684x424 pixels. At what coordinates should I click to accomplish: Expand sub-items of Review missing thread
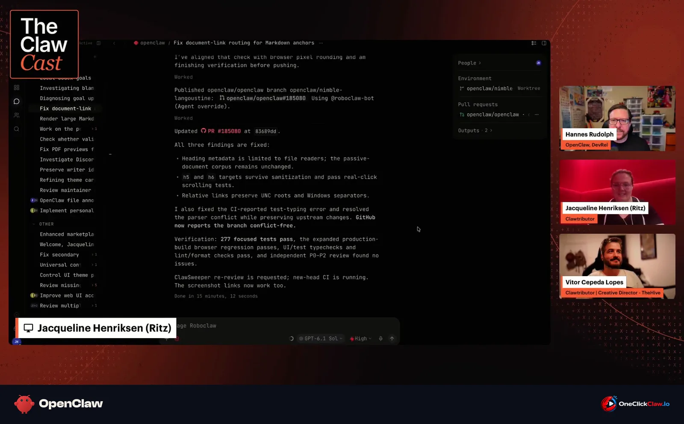[95, 285]
